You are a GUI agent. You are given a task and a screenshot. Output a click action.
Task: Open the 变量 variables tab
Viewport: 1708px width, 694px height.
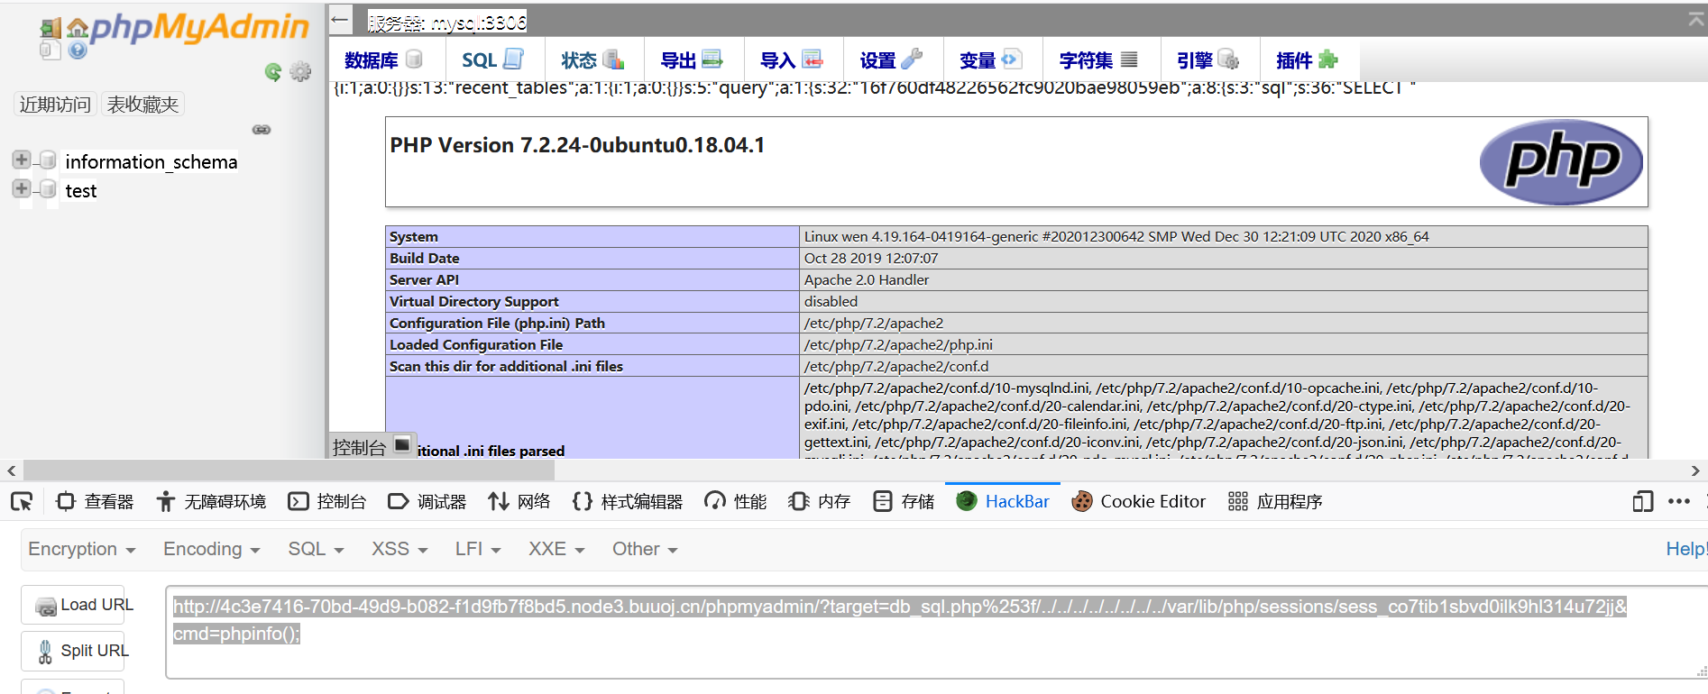[991, 60]
